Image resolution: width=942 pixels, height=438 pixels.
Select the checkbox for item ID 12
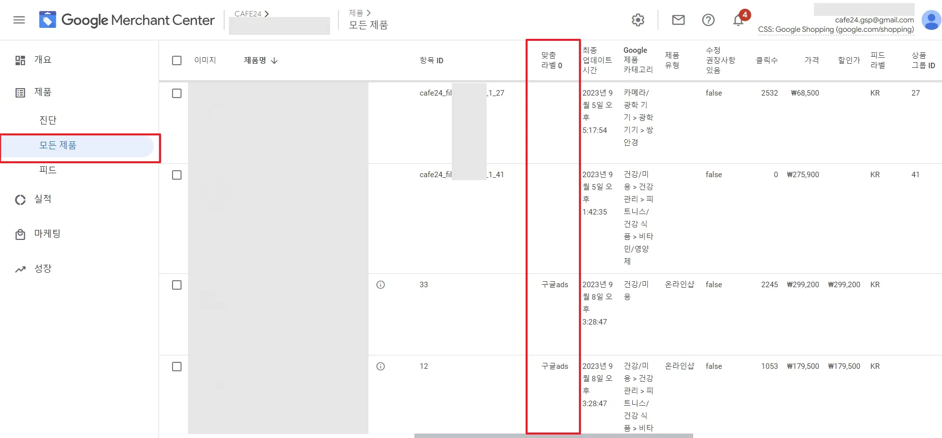click(177, 366)
